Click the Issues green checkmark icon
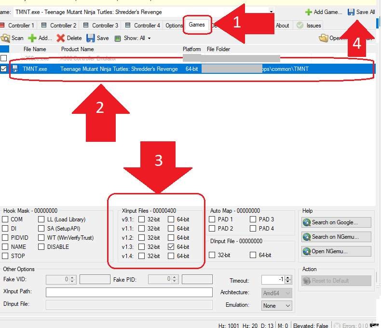Viewport: 381px width, 328px height. tap(300, 25)
